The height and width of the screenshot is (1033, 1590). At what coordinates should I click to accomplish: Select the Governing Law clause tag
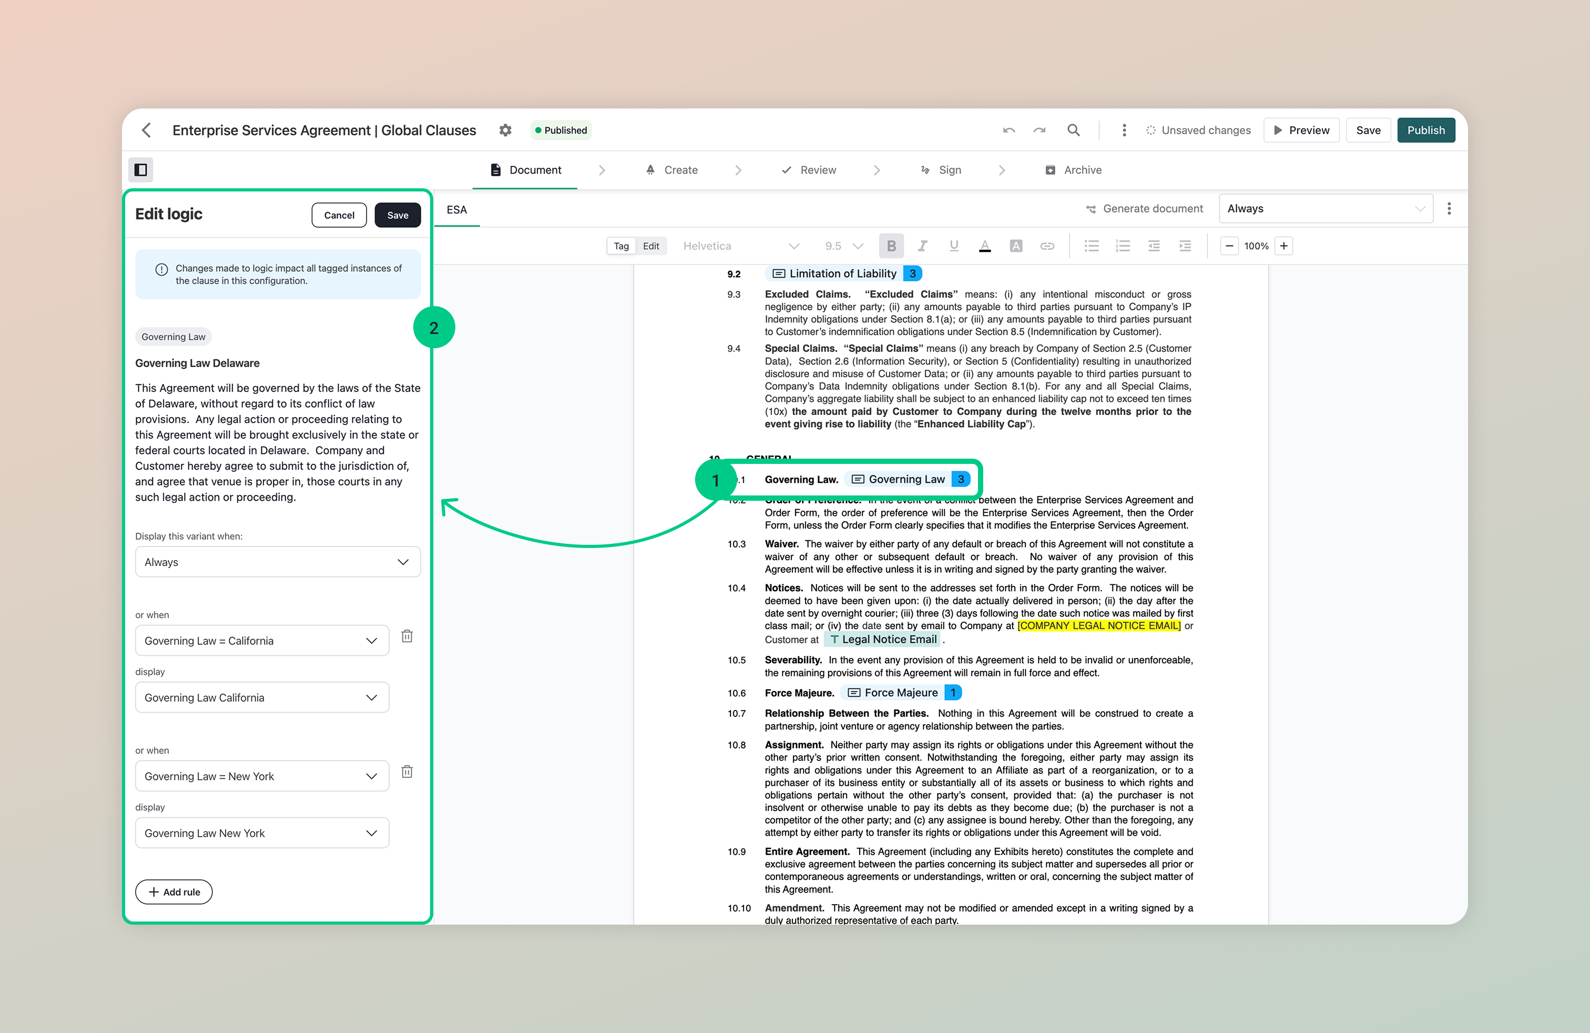click(x=907, y=479)
